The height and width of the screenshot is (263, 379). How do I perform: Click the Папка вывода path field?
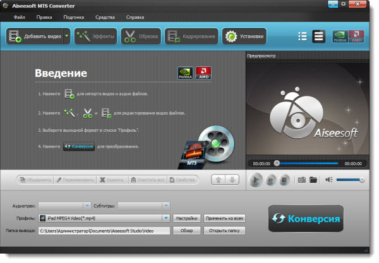(x=104, y=230)
